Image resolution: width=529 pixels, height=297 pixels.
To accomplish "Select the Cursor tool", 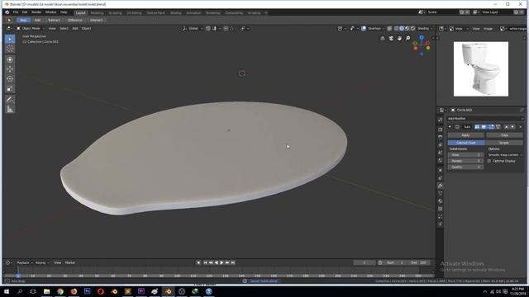I will tap(10, 49).
